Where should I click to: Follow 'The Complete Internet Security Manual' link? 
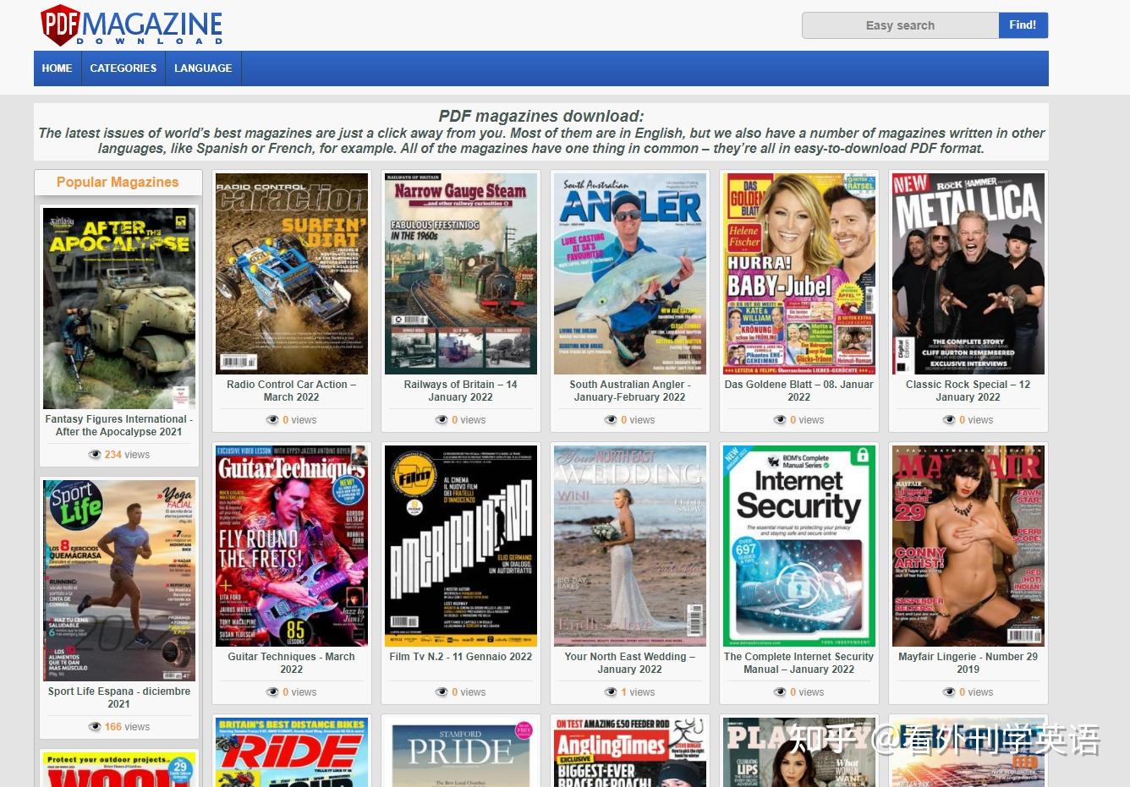point(799,663)
